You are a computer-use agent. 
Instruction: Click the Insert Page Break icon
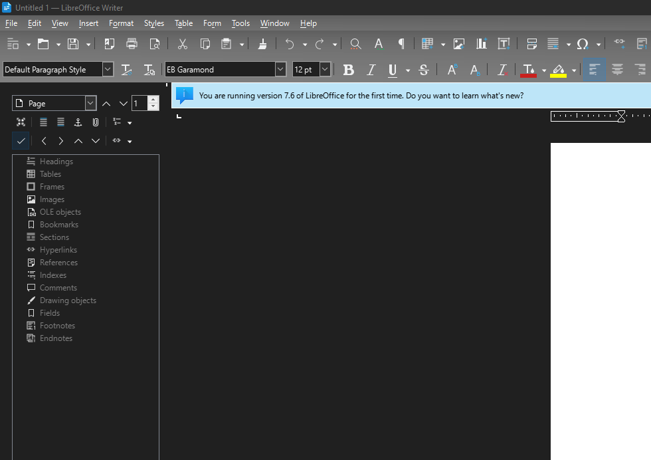point(531,44)
